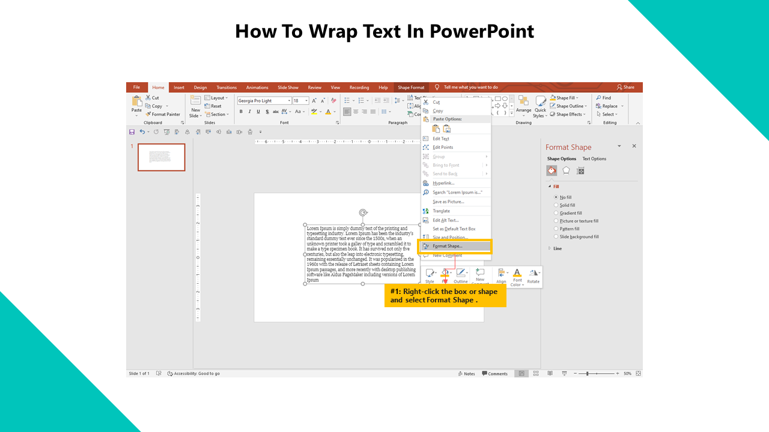The width and height of the screenshot is (769, 432).
Task: Toggle left text alignment
Action: click(x=347, y=112)
